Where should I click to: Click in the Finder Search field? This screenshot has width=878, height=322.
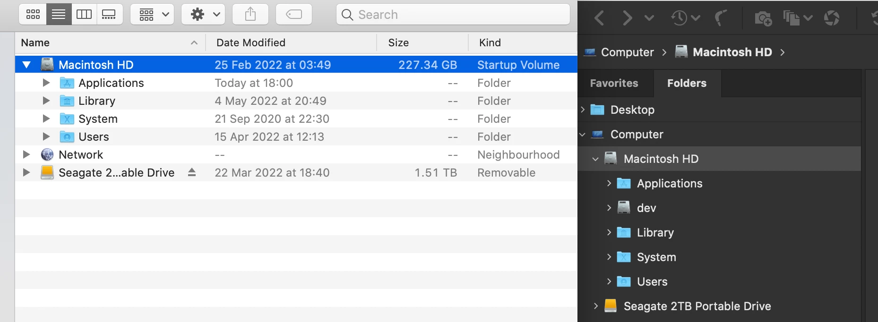pos(453,14)
